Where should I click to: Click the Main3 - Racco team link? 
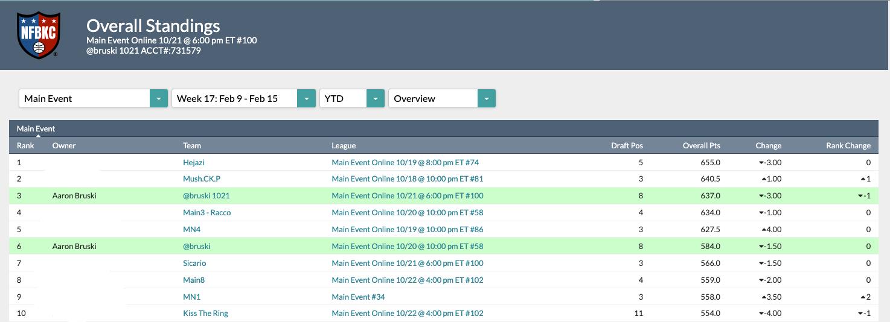pyautogui.click(x=206, y=213)
